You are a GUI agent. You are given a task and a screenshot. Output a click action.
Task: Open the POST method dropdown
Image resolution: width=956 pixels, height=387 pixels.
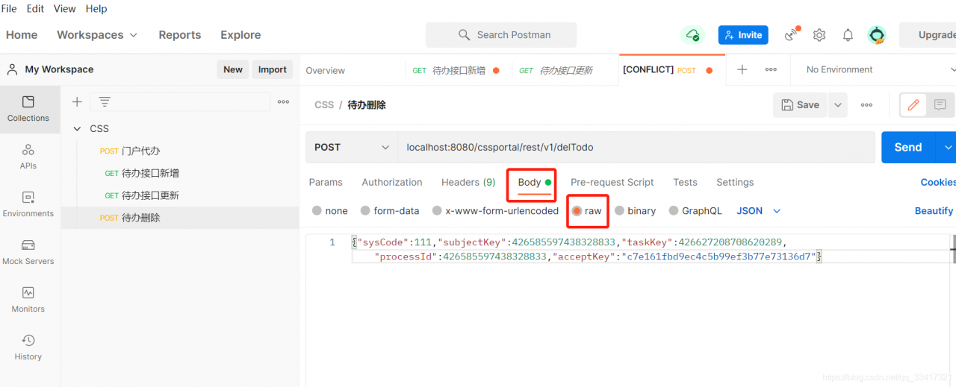pos(352,148)
